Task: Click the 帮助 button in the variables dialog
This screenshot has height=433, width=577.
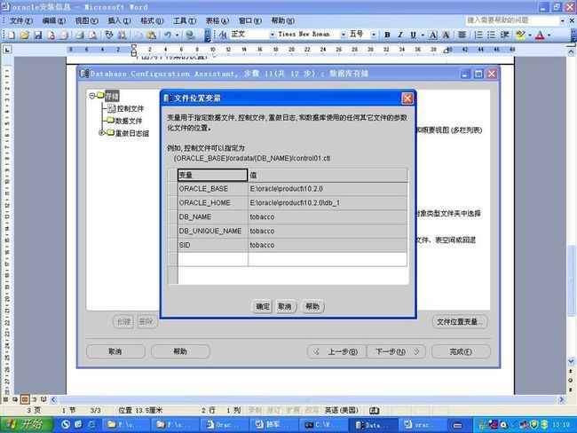Action: 312,306
